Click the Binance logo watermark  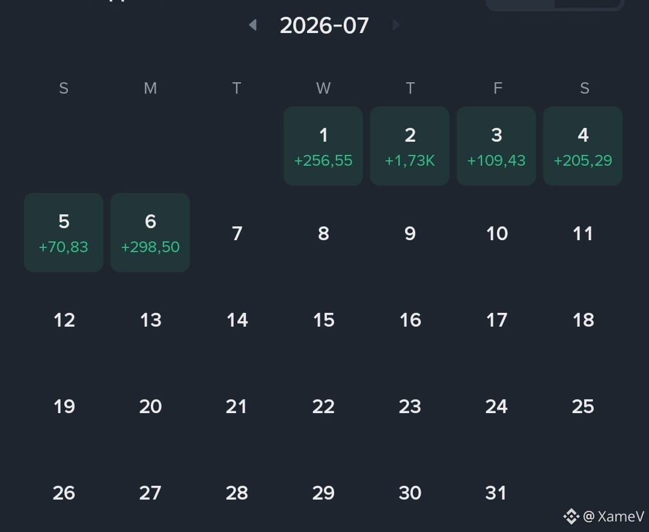tap(571, 517)
